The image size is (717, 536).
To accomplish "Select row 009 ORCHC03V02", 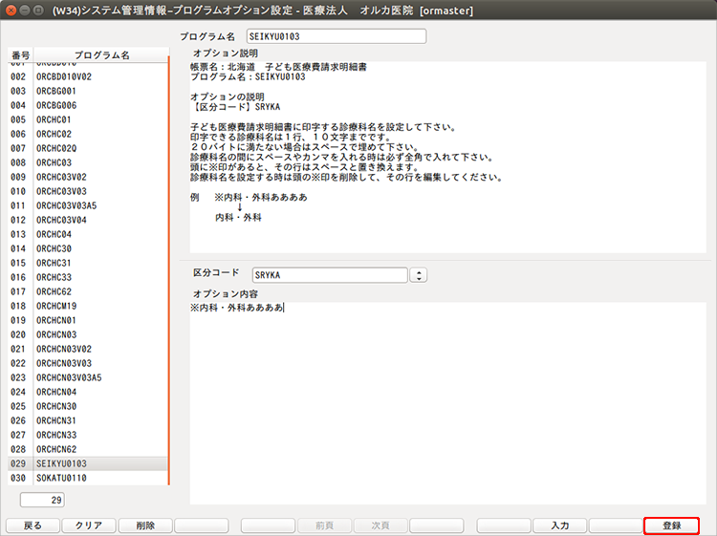I will point(88,177).
